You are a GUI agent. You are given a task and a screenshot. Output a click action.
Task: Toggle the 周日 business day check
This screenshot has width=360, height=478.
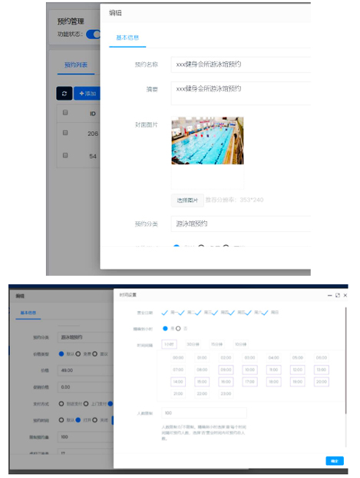pyautogui.click(x=265, y=313)
